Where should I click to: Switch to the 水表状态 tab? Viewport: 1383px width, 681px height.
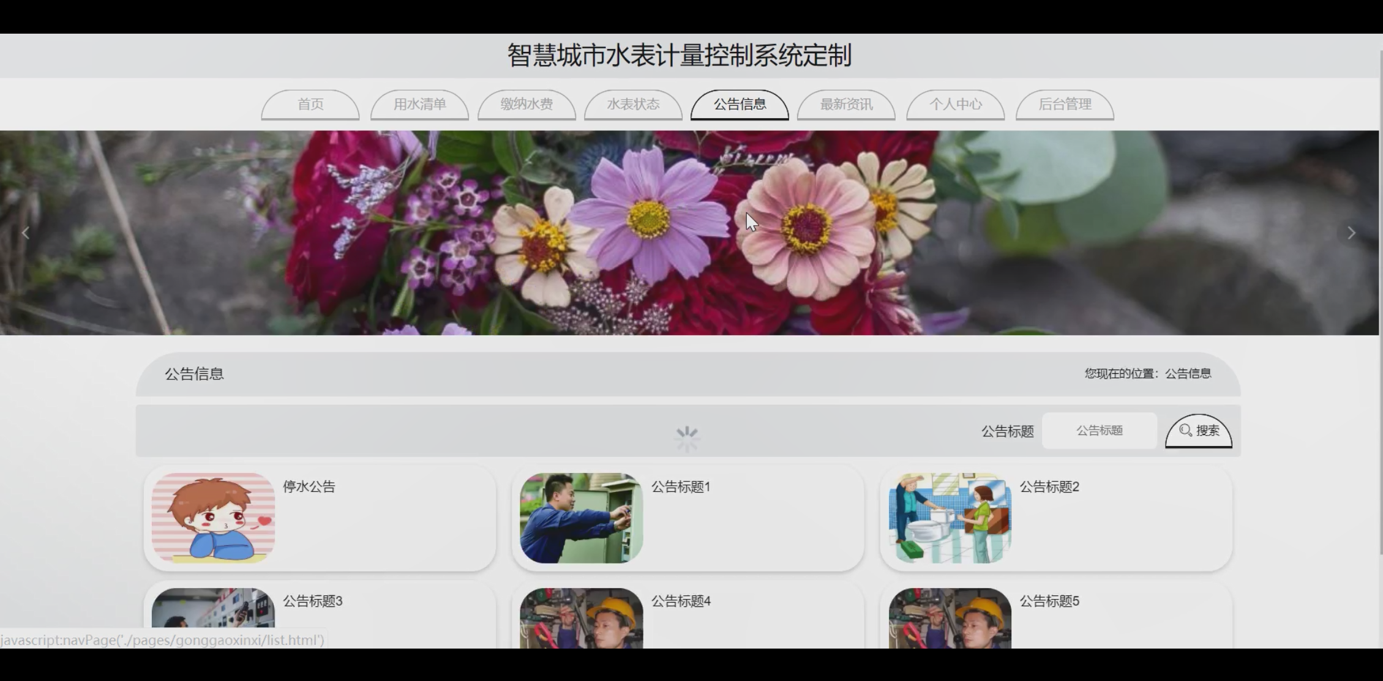(633, 105)
